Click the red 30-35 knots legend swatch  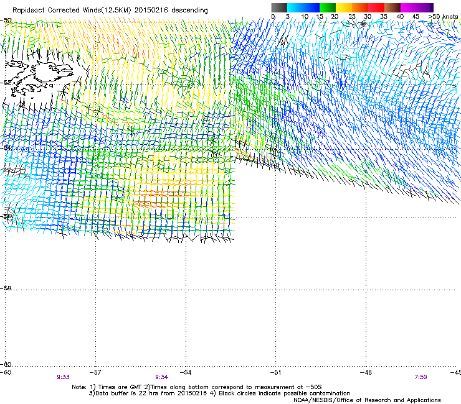376,7
